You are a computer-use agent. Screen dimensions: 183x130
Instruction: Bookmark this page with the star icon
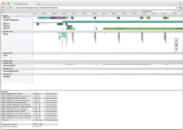click(176, 8)
